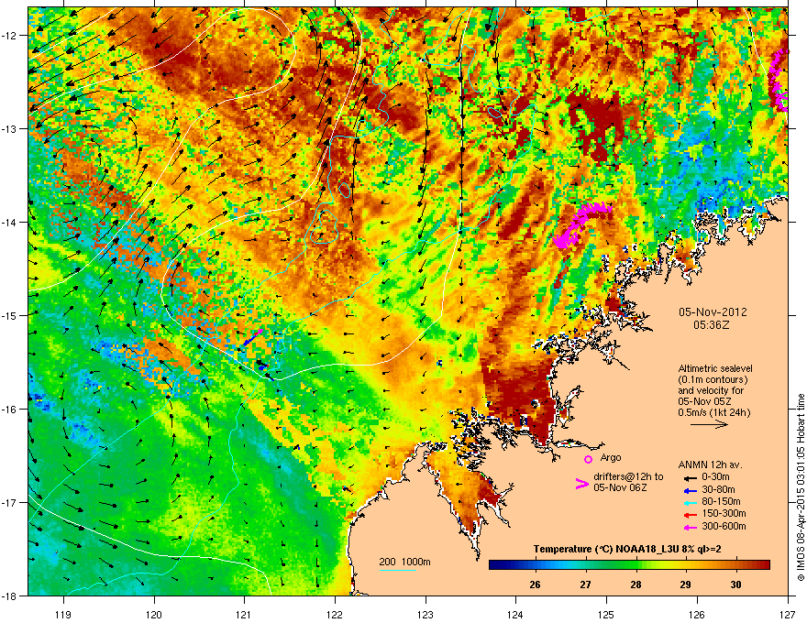Image resolution: width=807 pixels, height=623 pixels.
Task: Click the 'Temperature (°C) NOAA18_L3U' colorbar title
Action: tap(606, 550)
